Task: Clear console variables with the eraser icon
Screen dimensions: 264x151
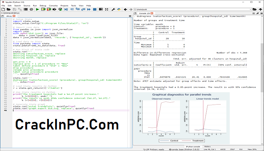Action: click(x=258, y=13)
